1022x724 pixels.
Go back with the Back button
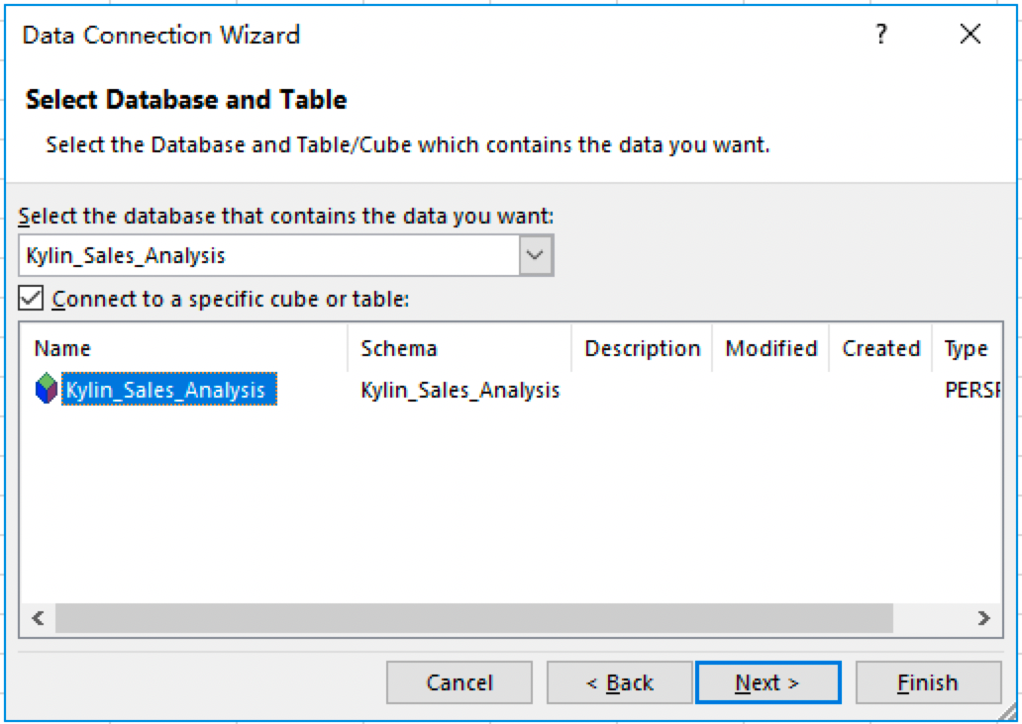coord(619,682)
